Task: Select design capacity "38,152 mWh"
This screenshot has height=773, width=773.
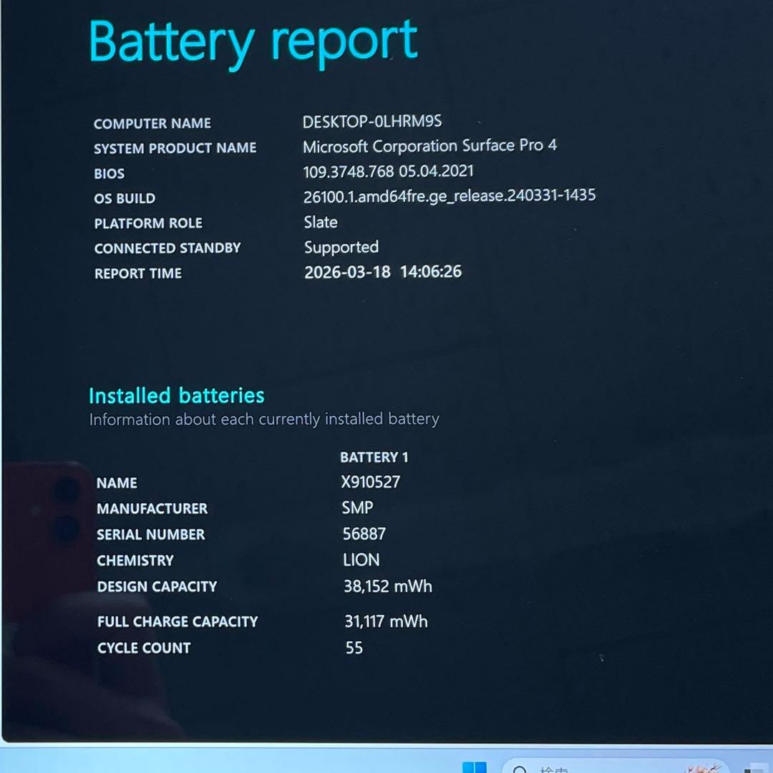Action: tap(388, 585)
